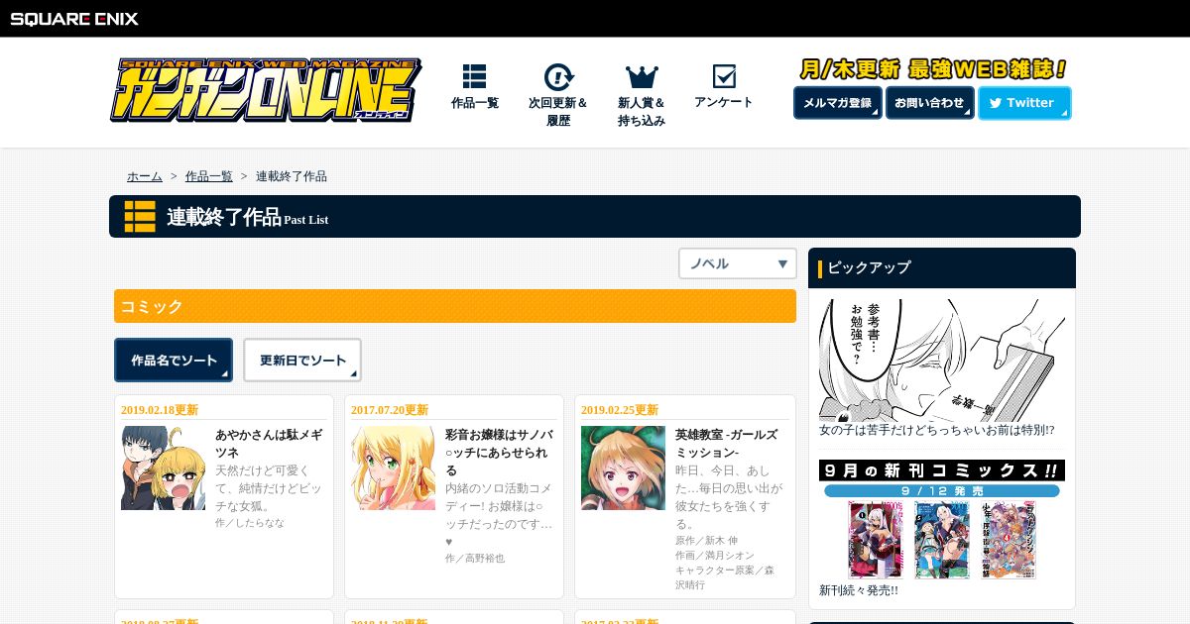Click the ピックアップ panel header
Image resolution: width=1190 pixels, height=624 pixels.
tap(942, 267)
